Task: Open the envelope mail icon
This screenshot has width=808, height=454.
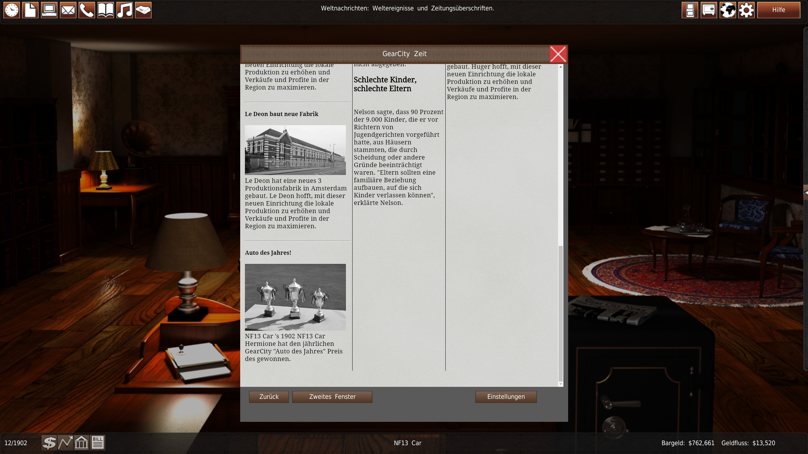Action: pos(68,10)
